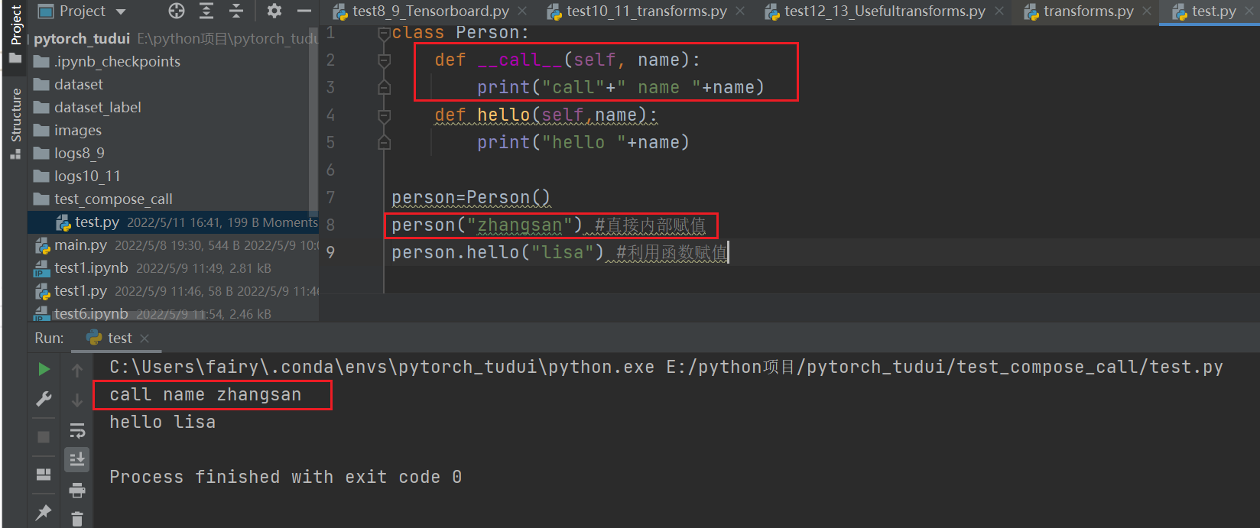
Task: Pin the Run tab
Action: click(x=44, y=512)
